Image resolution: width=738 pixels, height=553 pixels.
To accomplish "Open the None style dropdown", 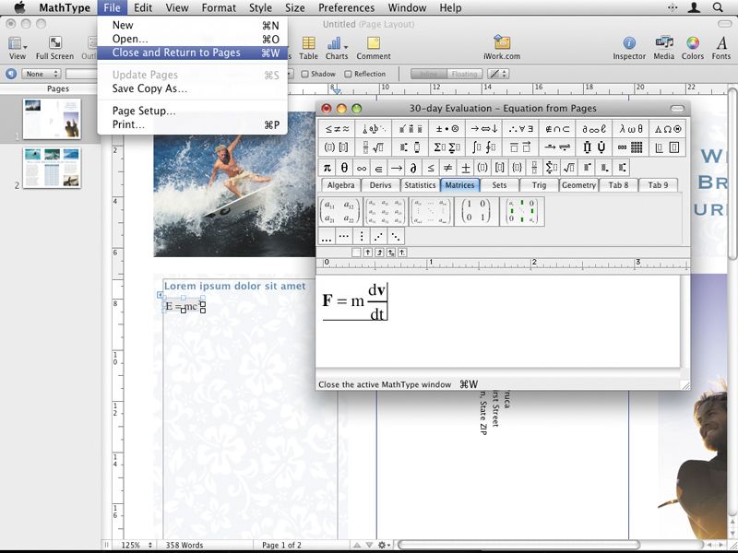I will [37, 74].
